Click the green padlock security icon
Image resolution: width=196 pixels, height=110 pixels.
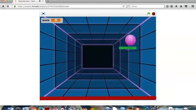(x=15, y=6)
